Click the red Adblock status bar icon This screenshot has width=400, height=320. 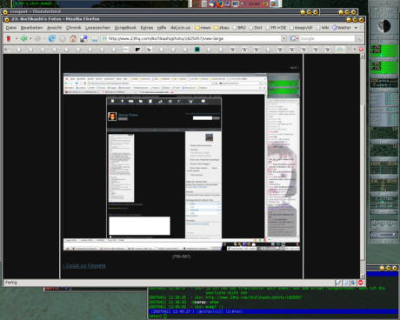(x=361, y=283)
